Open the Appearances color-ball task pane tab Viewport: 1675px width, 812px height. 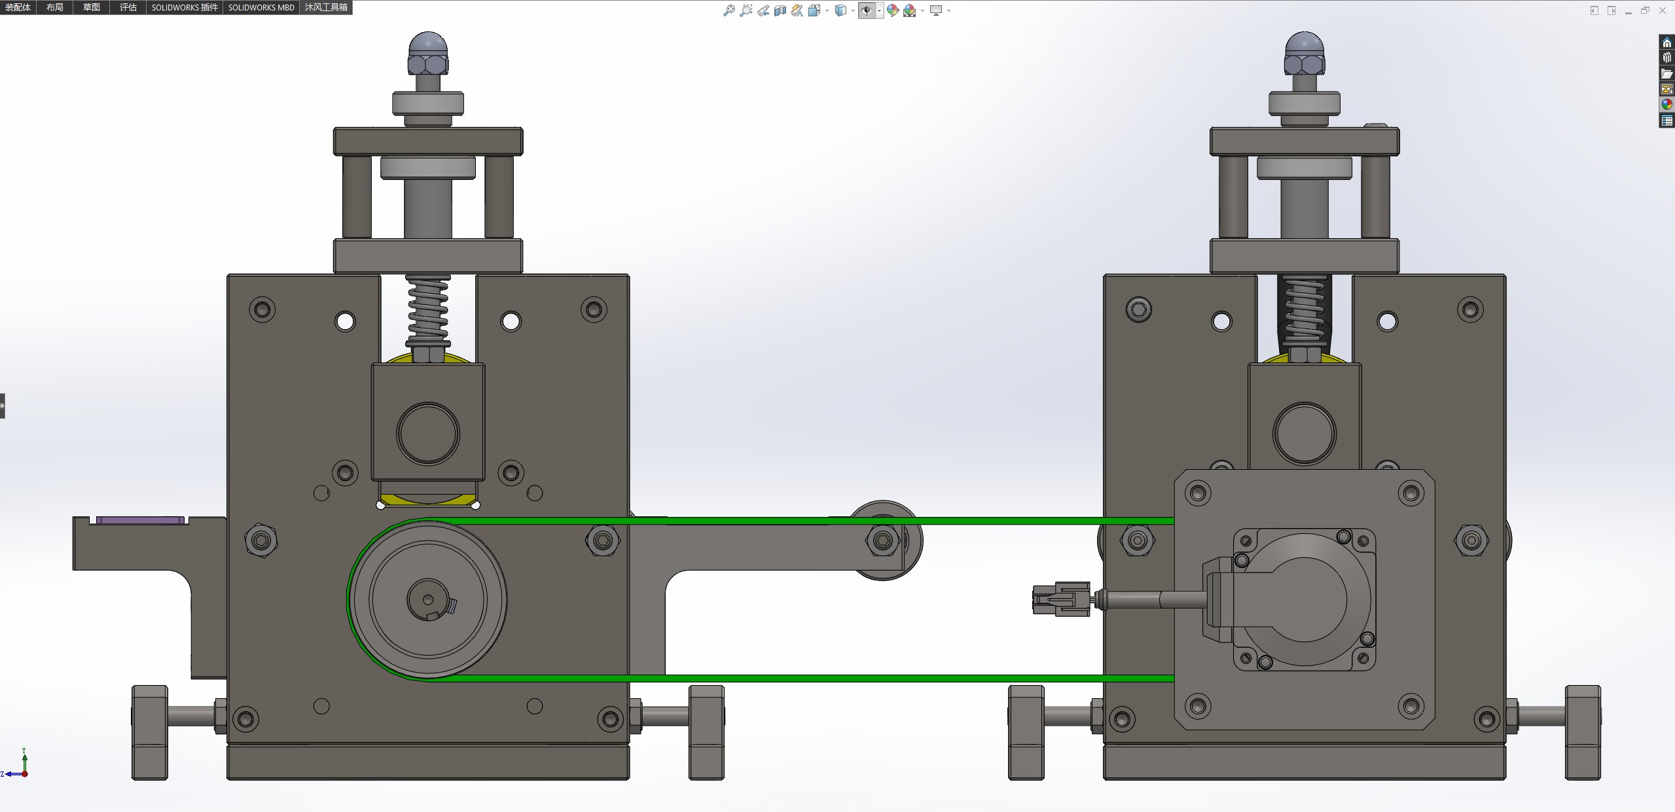pyautogui.click(x=1666, y=105)
